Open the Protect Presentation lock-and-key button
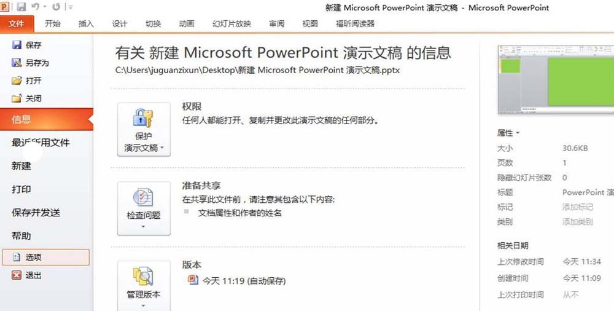Screen dimensions: 614x311 [x=144, y=130]
